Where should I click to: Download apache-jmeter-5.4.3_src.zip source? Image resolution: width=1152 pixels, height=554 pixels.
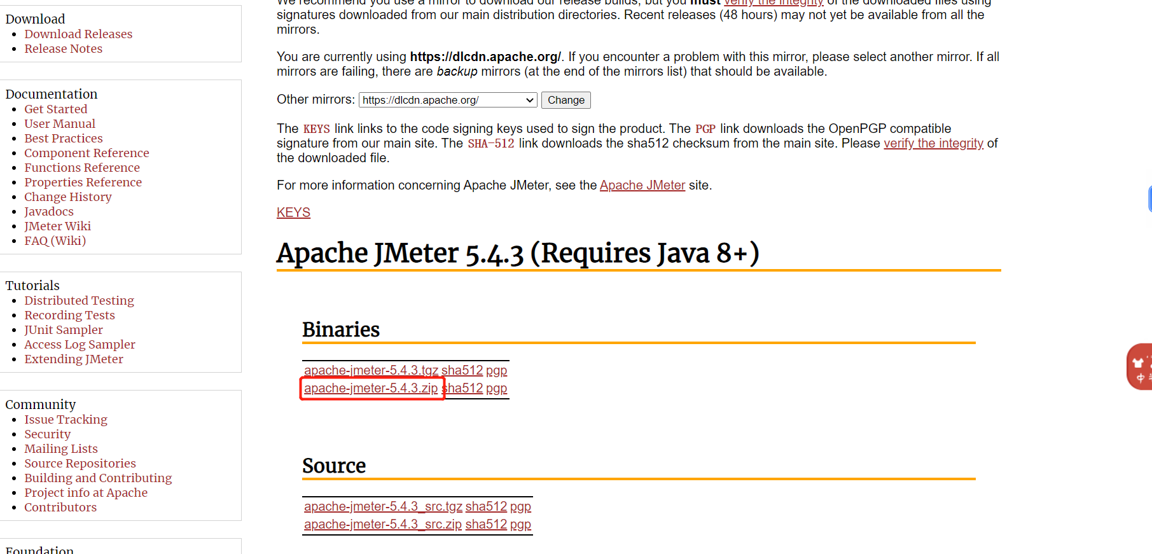click(x=383, y=524)
